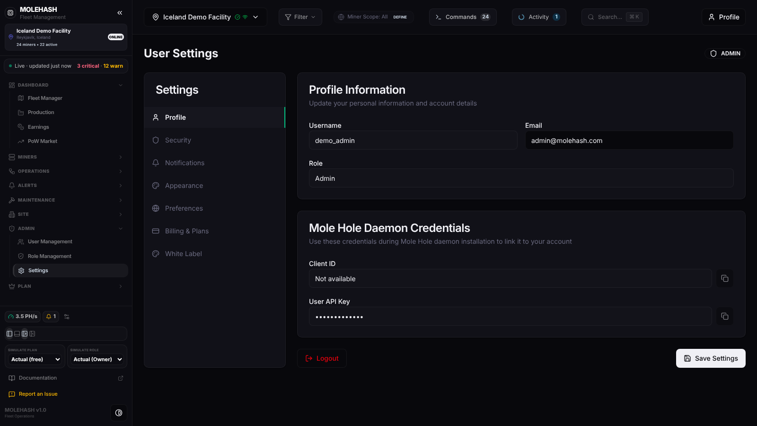Focus the Search box
The image size is (757, 426).
point(615,17)
